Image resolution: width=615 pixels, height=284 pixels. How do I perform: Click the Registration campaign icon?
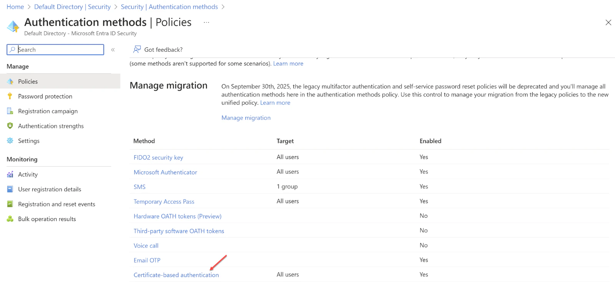(10, 111)
